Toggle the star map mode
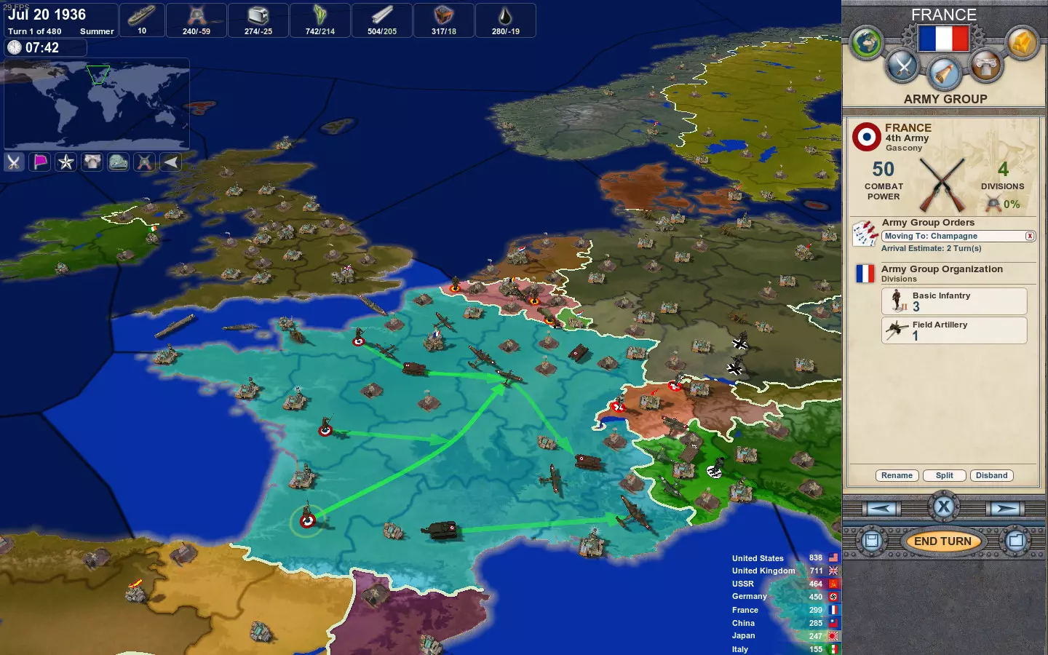1048x655 pixels. coord(66,162)
